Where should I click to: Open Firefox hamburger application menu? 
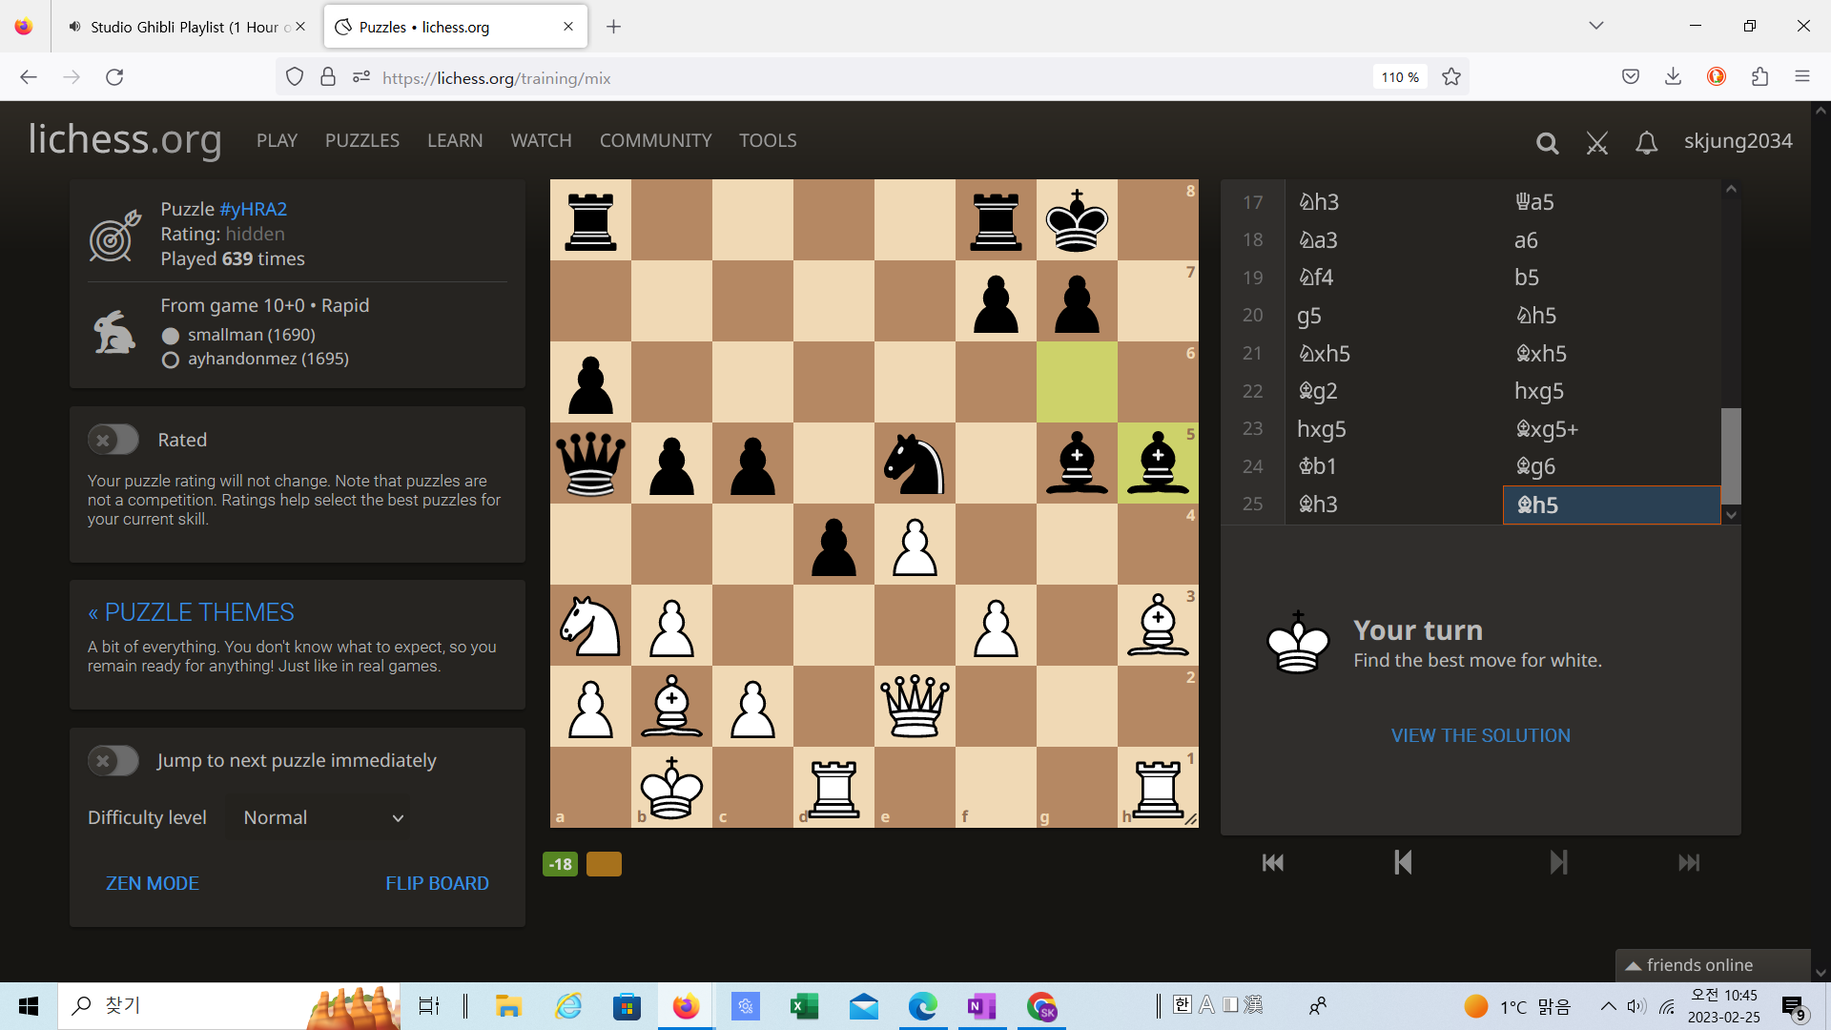[x=1801, y=77]
